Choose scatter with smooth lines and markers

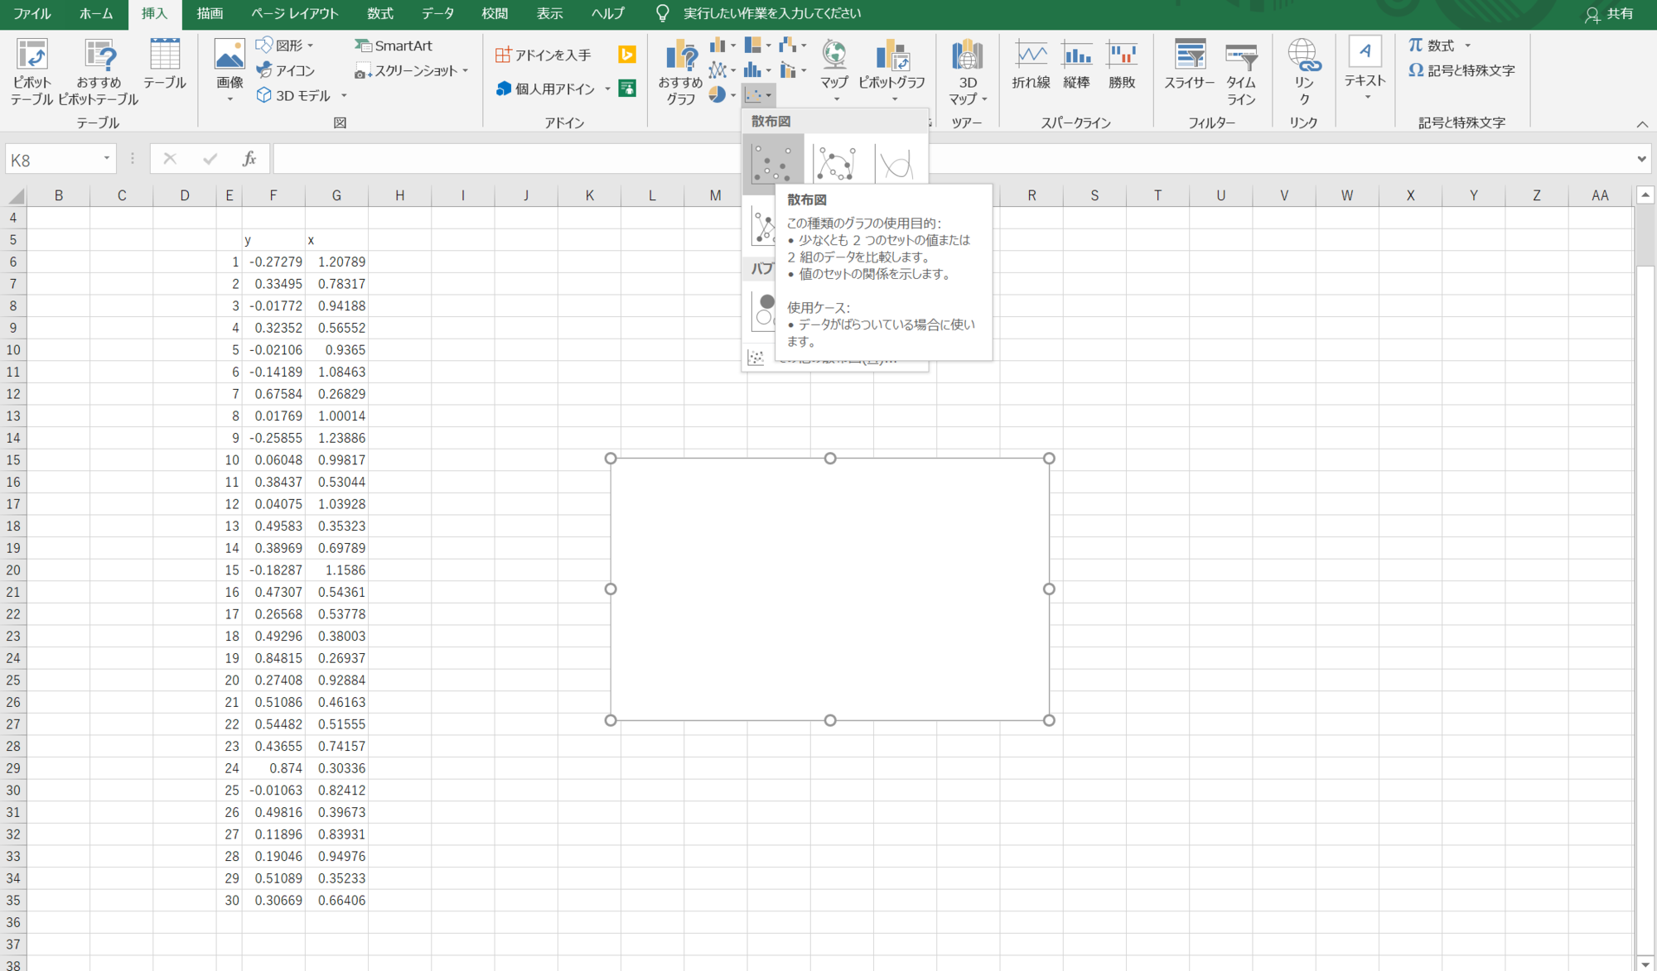point(835,162)
